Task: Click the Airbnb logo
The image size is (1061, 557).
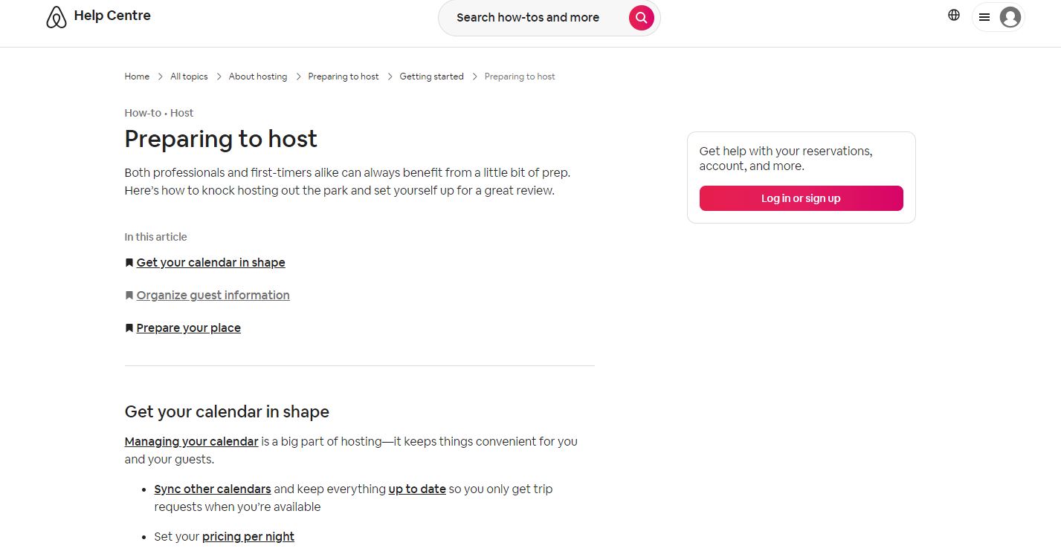Action: click(x=57, y=16)
